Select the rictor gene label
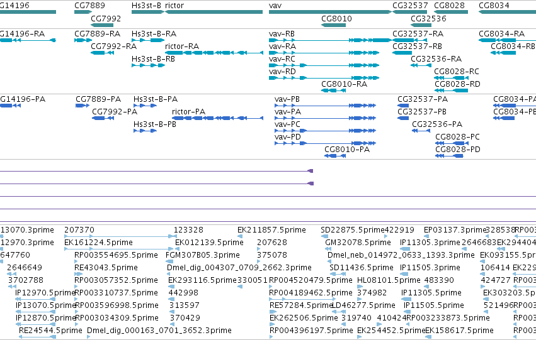536x340 pixels. 174,6
